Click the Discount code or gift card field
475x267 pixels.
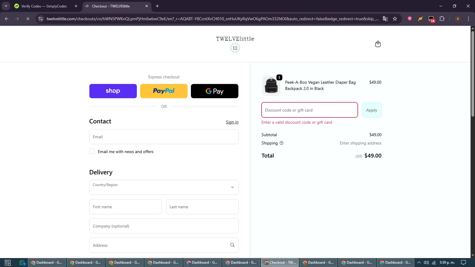pyautogui.click(x=310, y=110)
